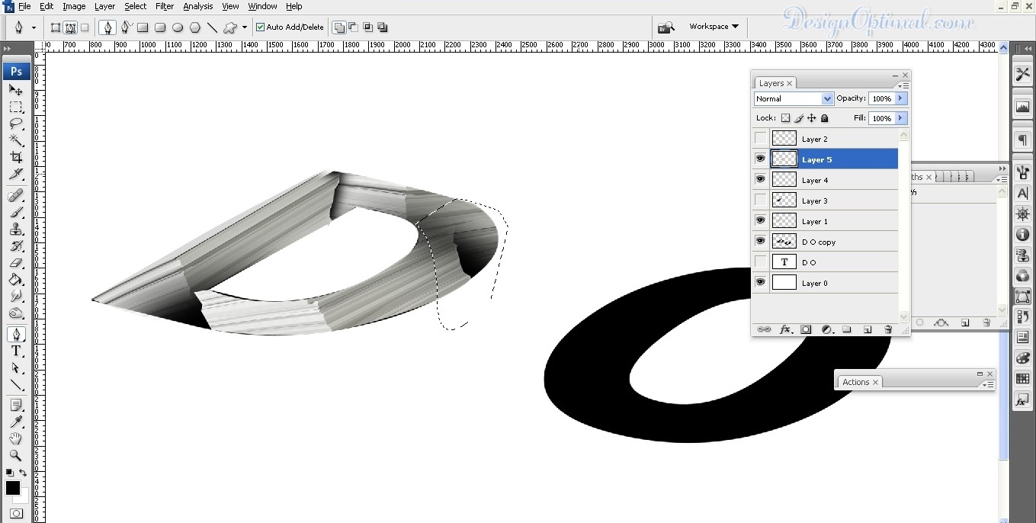Select the Hand tool

(x=16, y=439)
